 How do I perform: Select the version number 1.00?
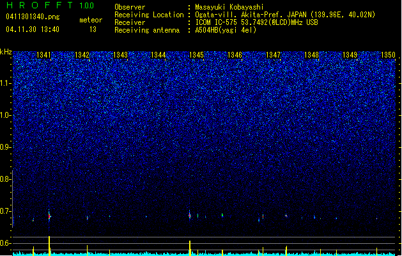(86, 6)
